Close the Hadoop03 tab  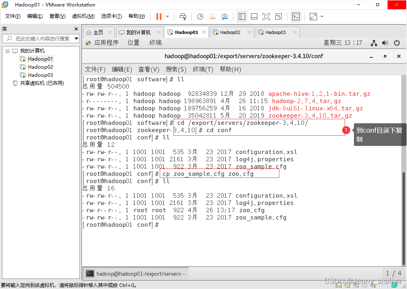pos(295,32)
